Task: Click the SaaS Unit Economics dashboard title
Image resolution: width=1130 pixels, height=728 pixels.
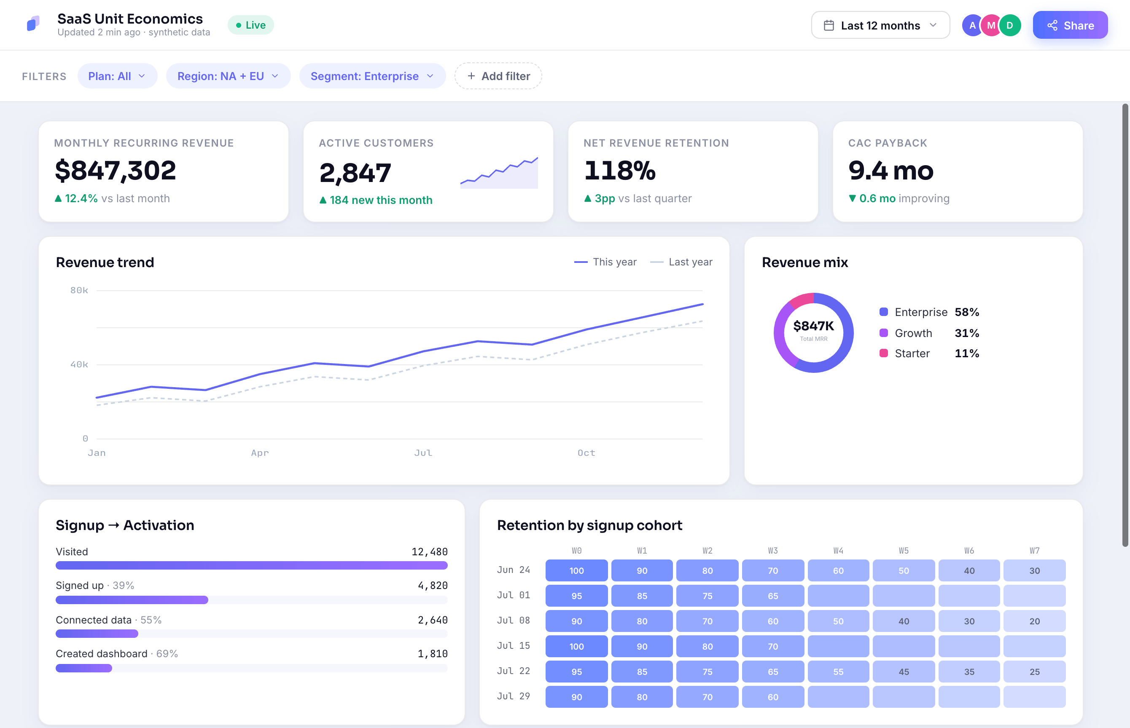Action: point(130,19)
